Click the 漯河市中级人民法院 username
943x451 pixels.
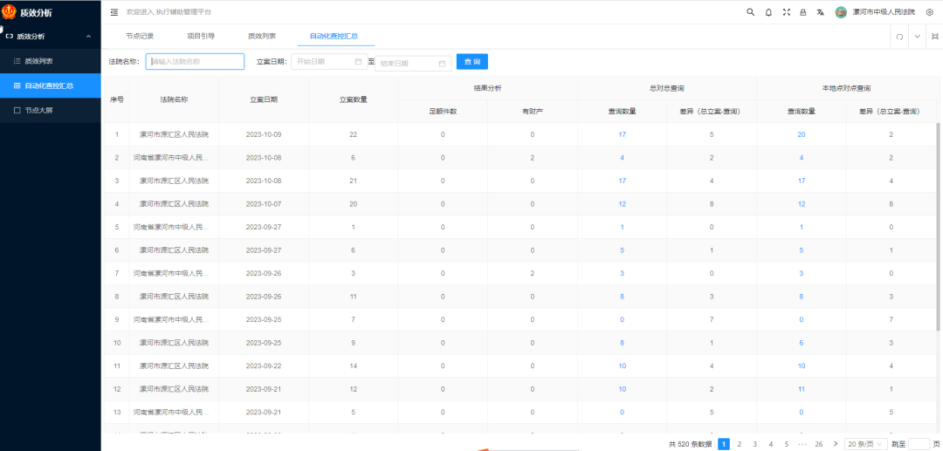[x=884, y=12]
